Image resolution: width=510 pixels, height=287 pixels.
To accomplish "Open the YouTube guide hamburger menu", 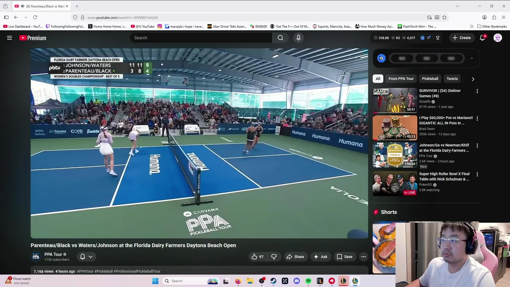I will [10, 38].
